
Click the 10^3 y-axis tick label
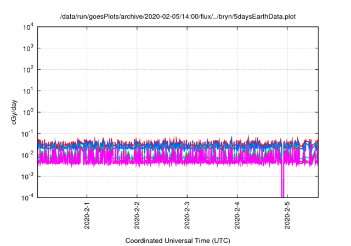pos(29,48)
